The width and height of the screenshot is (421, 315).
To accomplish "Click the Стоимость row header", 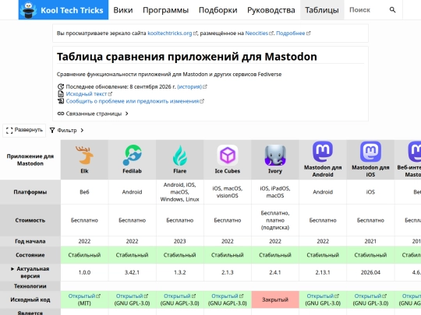I will (x=30, y=220).
